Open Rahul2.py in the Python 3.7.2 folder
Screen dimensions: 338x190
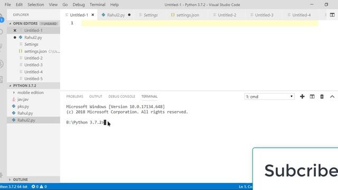33,120
